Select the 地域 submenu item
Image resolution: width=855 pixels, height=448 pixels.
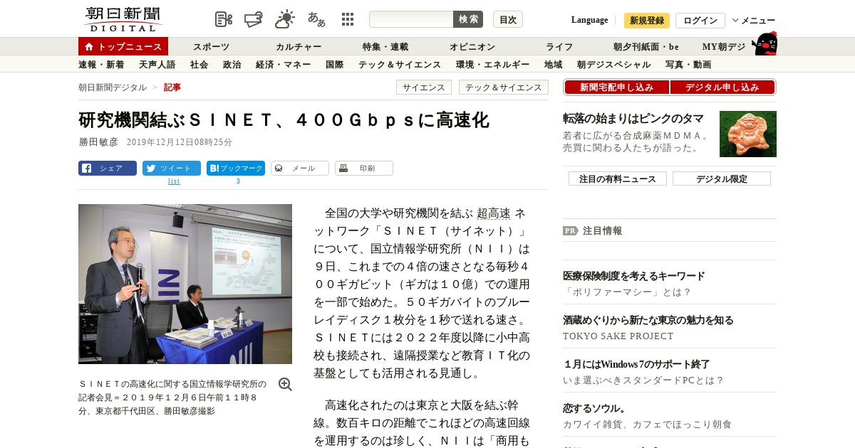(553, 65)
